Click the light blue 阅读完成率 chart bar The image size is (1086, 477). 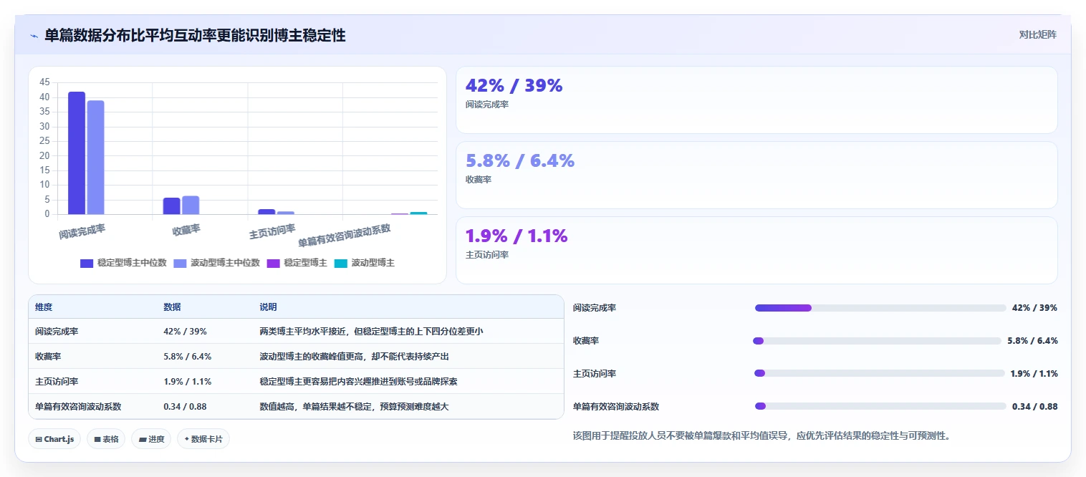tap(96, 157)
